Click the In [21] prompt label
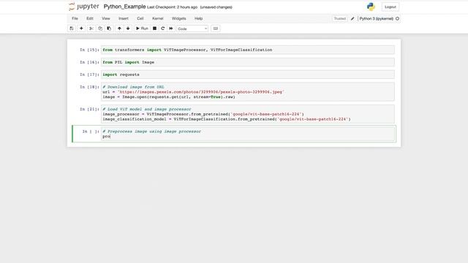This screenshot has width=468, height=263. [89, 109]
